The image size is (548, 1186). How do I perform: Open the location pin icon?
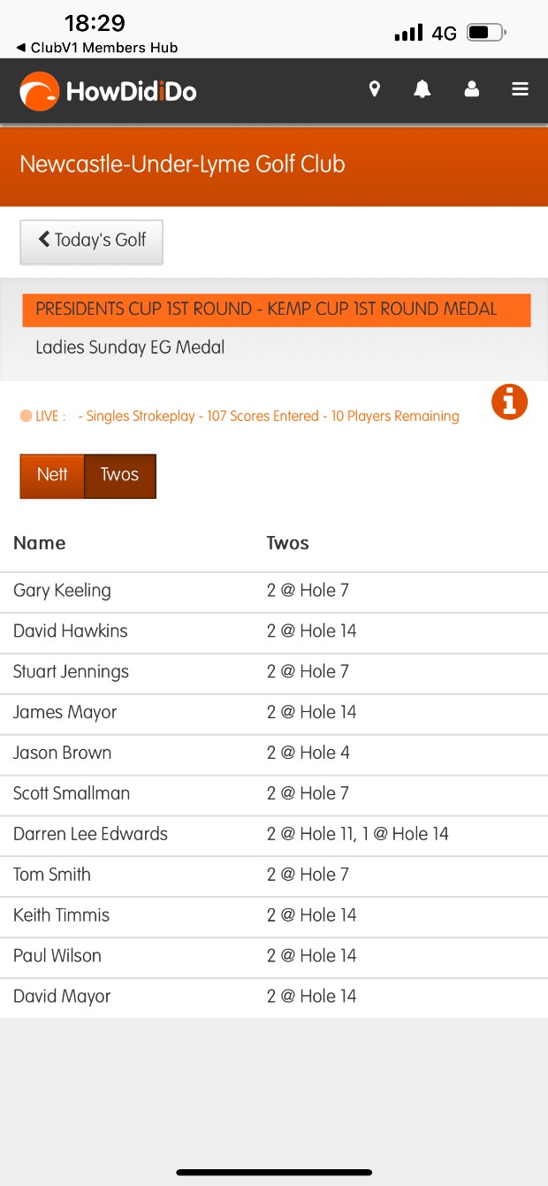(375, 89)
